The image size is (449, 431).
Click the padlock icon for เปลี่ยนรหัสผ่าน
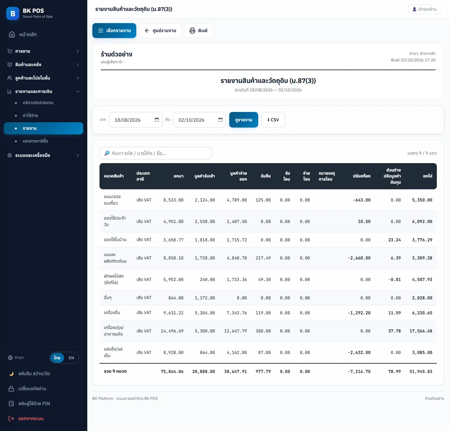pos(11,389)
